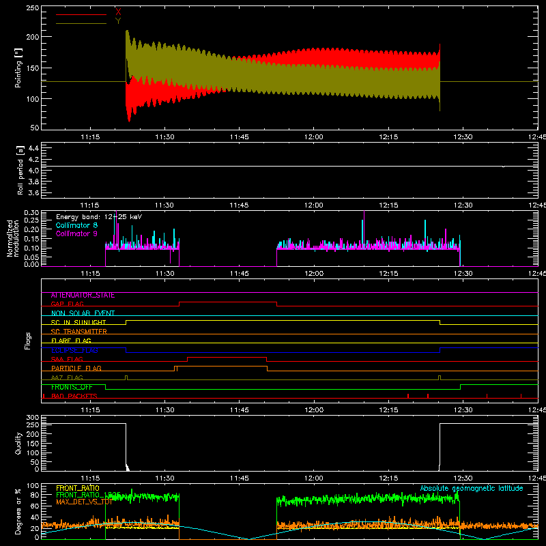Click the 0.30 tick on the modulation axis
Viewport: 546px width, 546px height.
[31, 213]
